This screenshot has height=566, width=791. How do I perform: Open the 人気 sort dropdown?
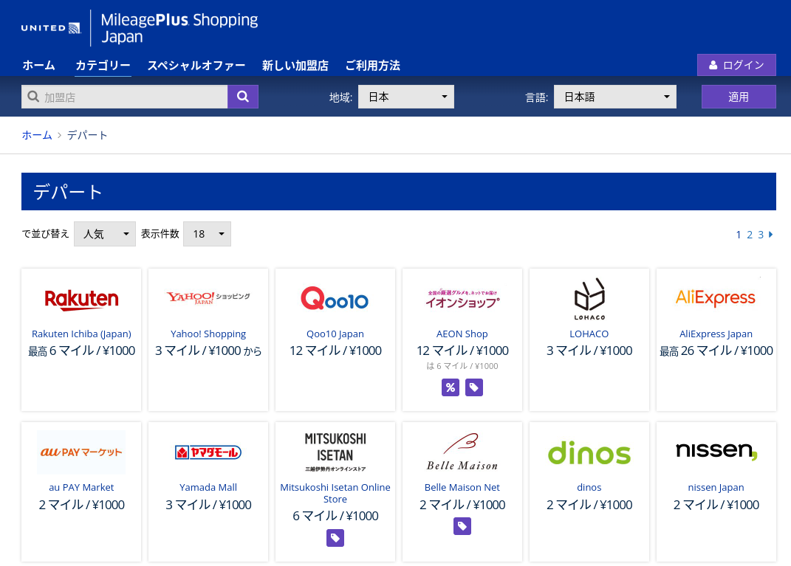(104, 234)
